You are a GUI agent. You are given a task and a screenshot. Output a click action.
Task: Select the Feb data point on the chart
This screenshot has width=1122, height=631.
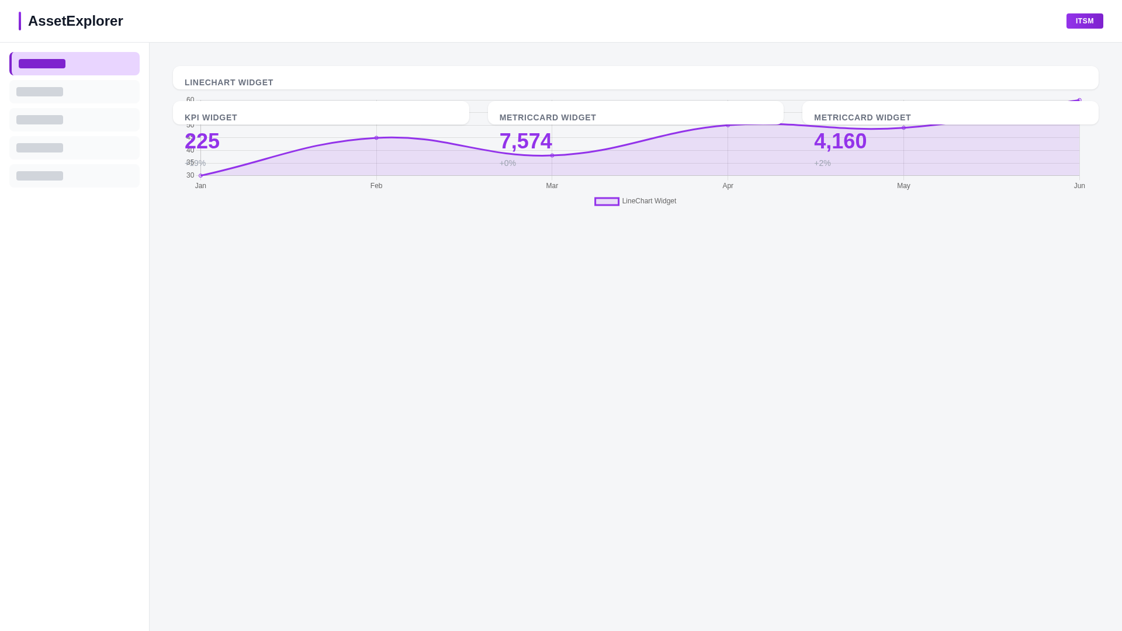(376, 138)
